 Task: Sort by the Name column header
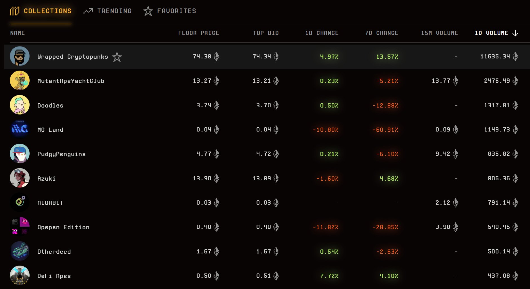(17, 33)
